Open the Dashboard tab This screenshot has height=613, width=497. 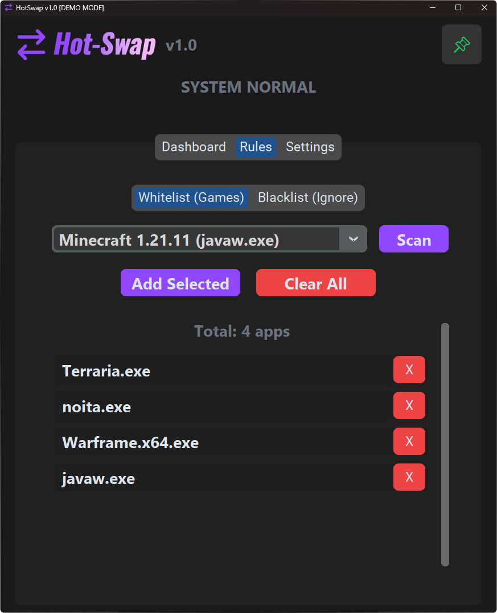click(194, 147)
